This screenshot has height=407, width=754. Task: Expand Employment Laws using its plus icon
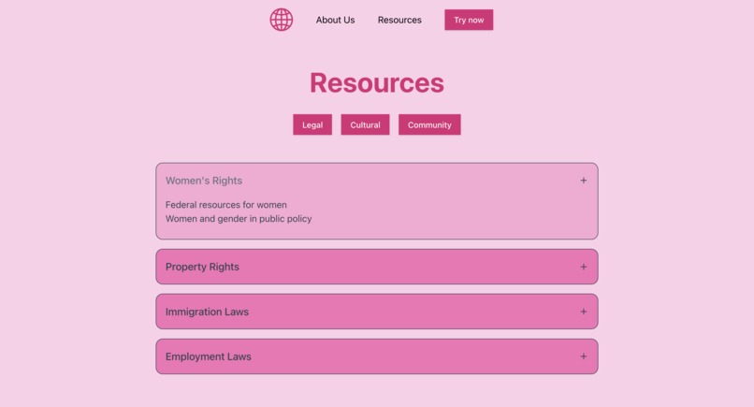(584, 356)
